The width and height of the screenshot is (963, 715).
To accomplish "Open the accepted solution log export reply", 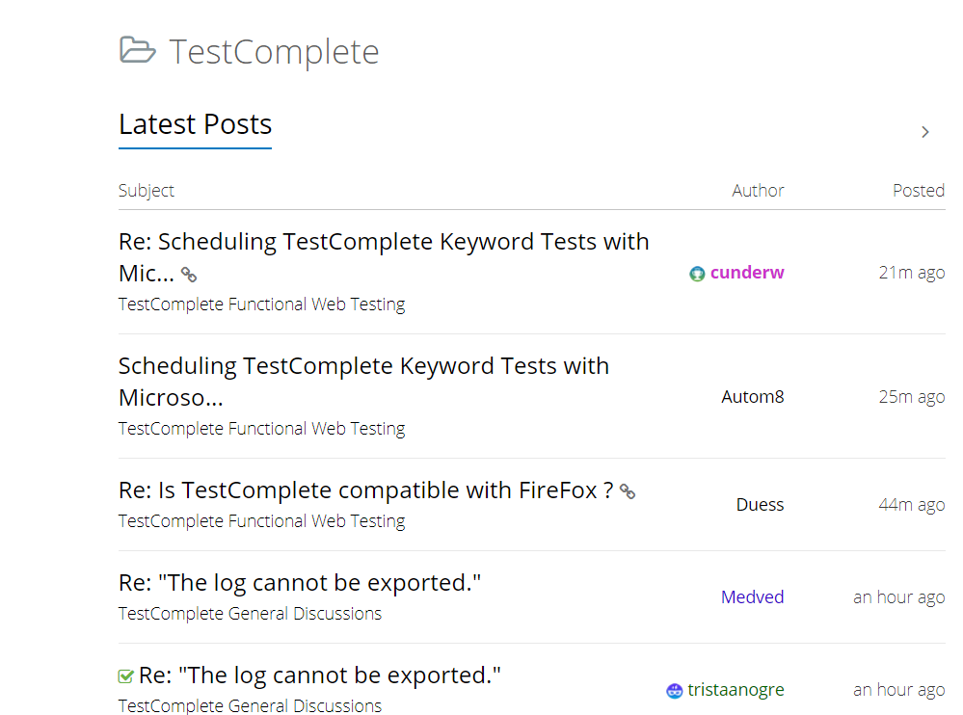I will [320, 675].
